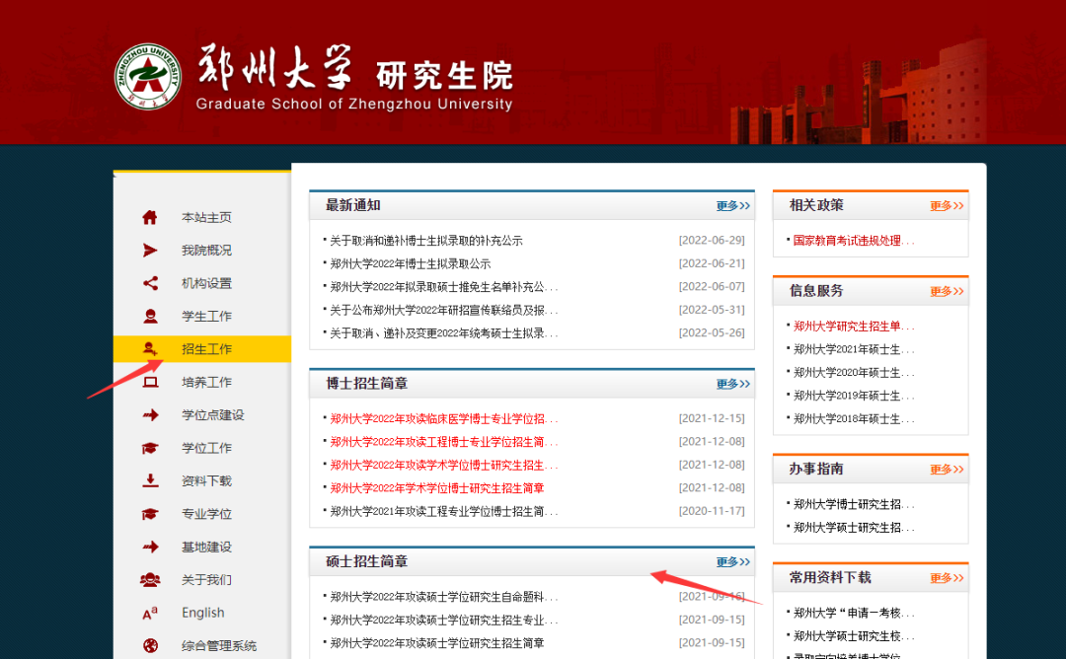Open 郑州大学“申请一考核... download link
This screenshot has height=659, width=1066.
[x=853, y=613]
